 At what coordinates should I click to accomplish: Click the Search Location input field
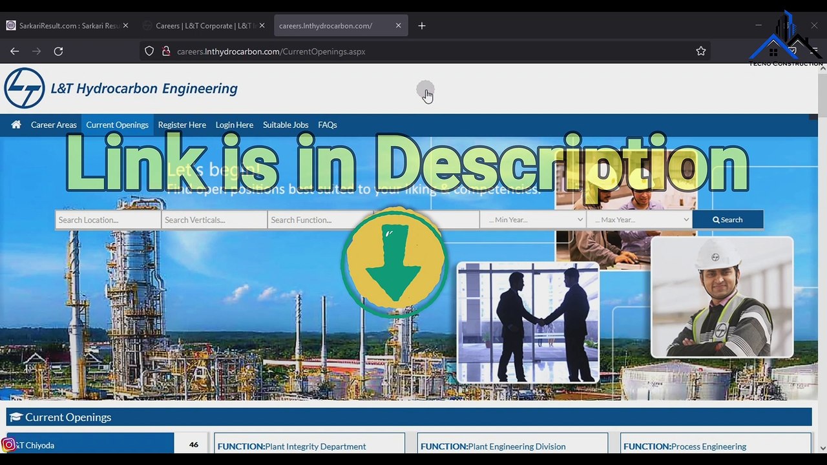(108, 220)
